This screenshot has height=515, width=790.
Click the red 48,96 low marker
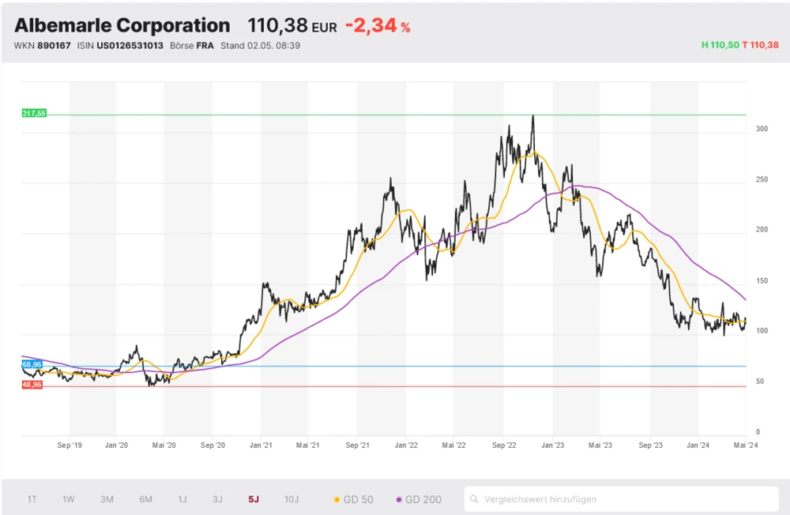coord(32,385)
